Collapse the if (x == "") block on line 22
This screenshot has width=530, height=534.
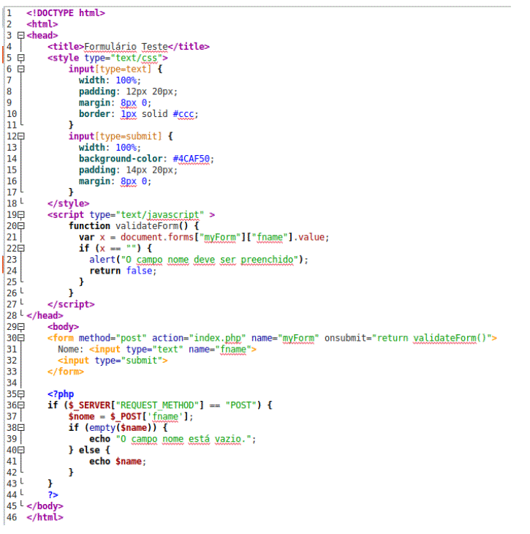point(20,248)
